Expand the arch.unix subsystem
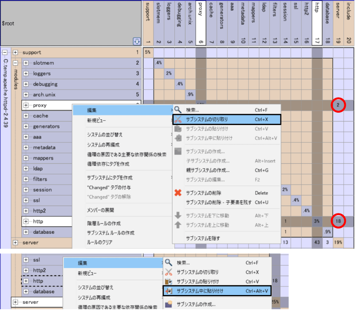Image resolution: width=355 pixels, height=311 pixels. coord(26,94)
